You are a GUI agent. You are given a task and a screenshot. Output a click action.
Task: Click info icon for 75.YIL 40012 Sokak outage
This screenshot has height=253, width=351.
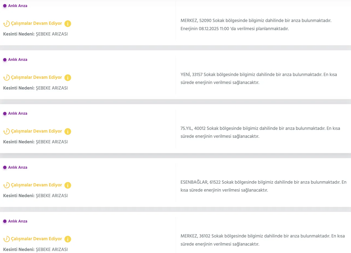click(x=68, y=131)
